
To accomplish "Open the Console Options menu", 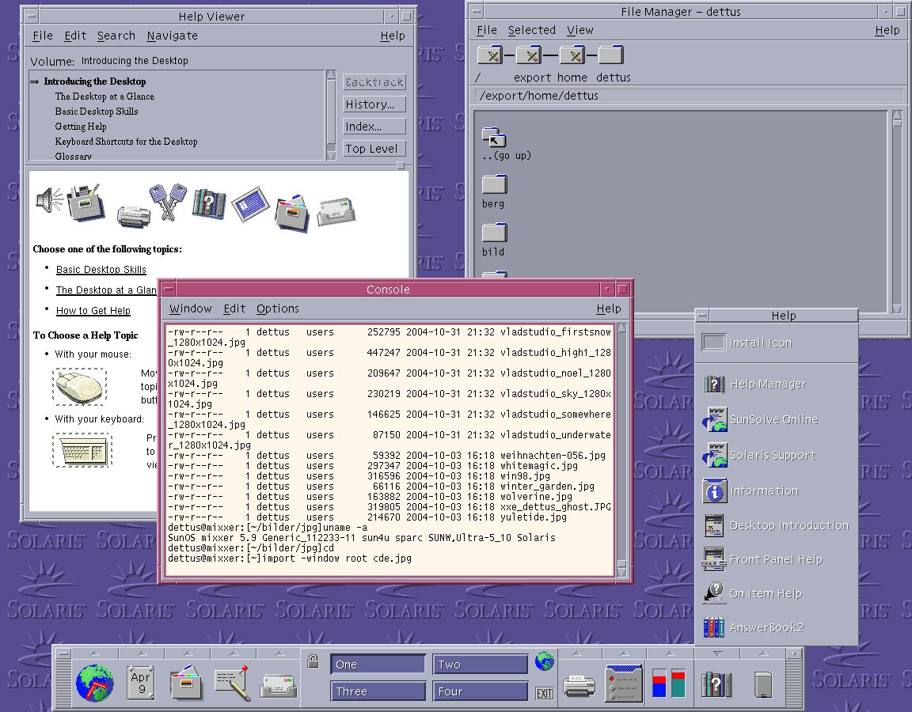I will (x=277, y=309).
